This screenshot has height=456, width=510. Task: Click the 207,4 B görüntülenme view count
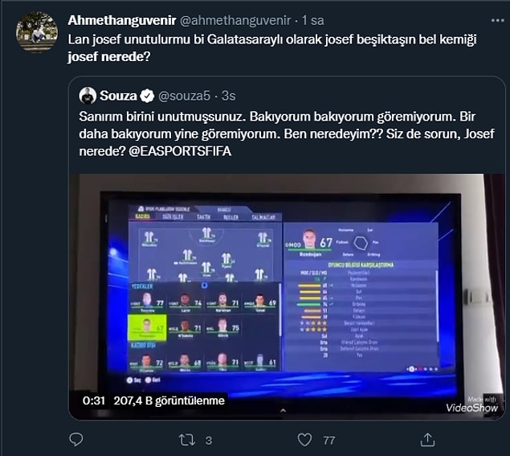(169, 401)
